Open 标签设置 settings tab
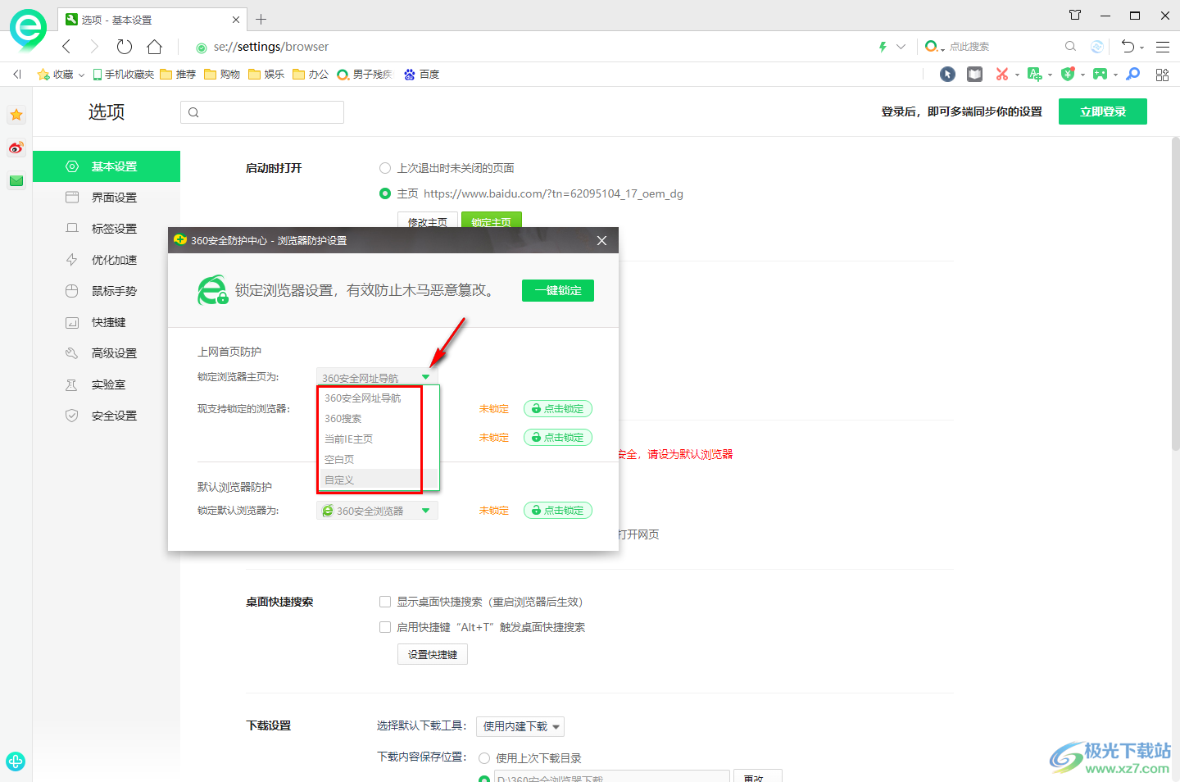Screen dimensions: 1180x782 [107, 229]
